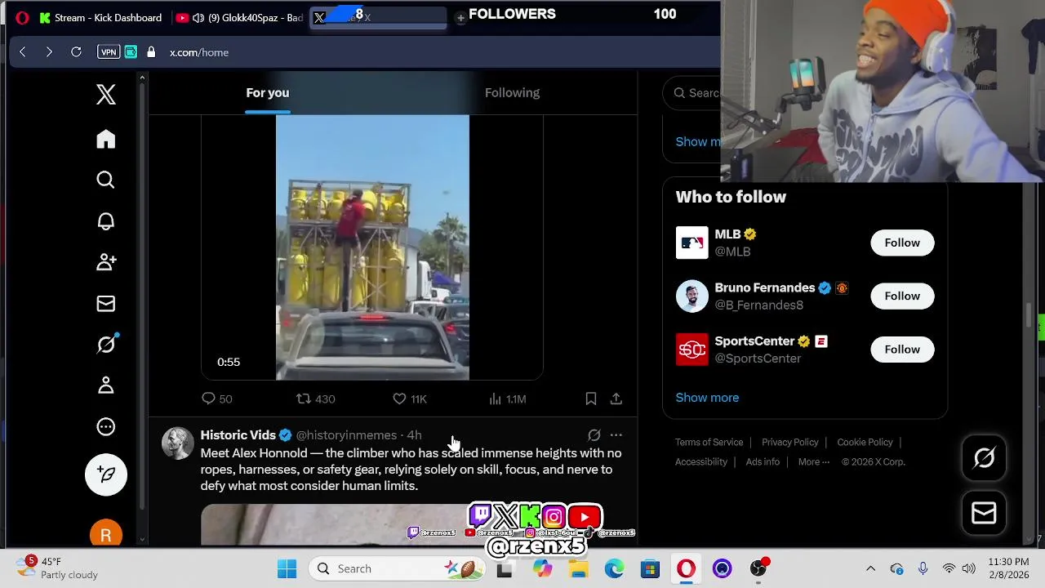Open Profile icon in sidebar
The image size is (1045, 588).
click(105, 385)
